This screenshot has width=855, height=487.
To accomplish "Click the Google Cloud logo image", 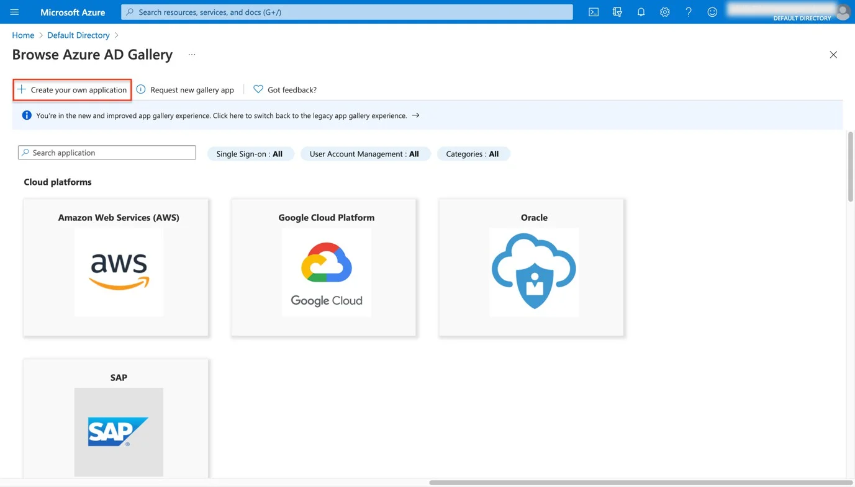I will [327, 272].
